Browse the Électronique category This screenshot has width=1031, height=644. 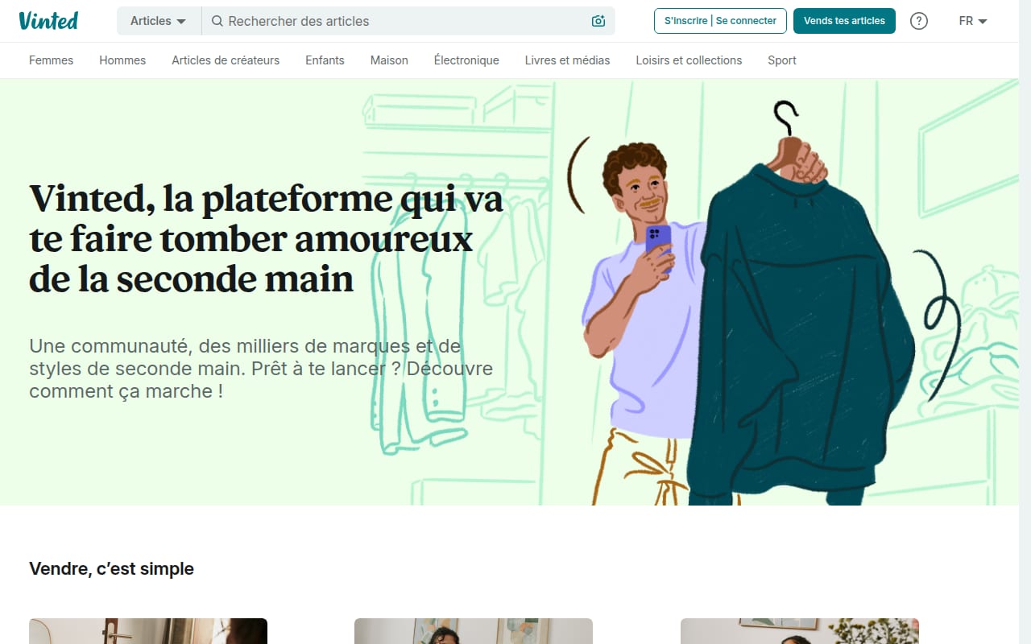[466, 60]
